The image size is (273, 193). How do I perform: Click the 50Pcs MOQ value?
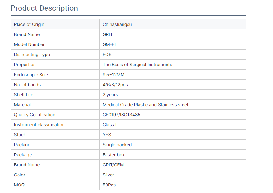point(109,185)
